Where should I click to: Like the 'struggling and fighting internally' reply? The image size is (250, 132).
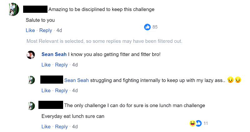click(46, 90)
